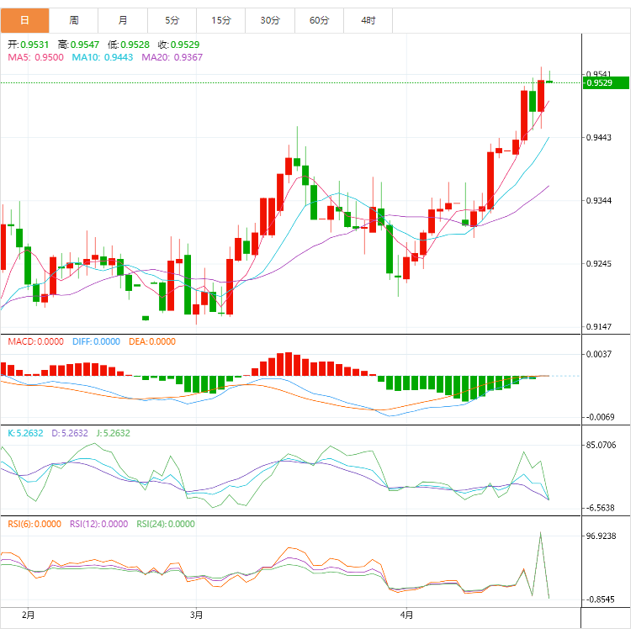636x639 pixels.
Task: Click the green 0.9529 current price tag
Action: tap(604, 82)
